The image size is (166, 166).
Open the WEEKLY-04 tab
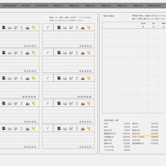pyautogui.click(x=106, y=5)
